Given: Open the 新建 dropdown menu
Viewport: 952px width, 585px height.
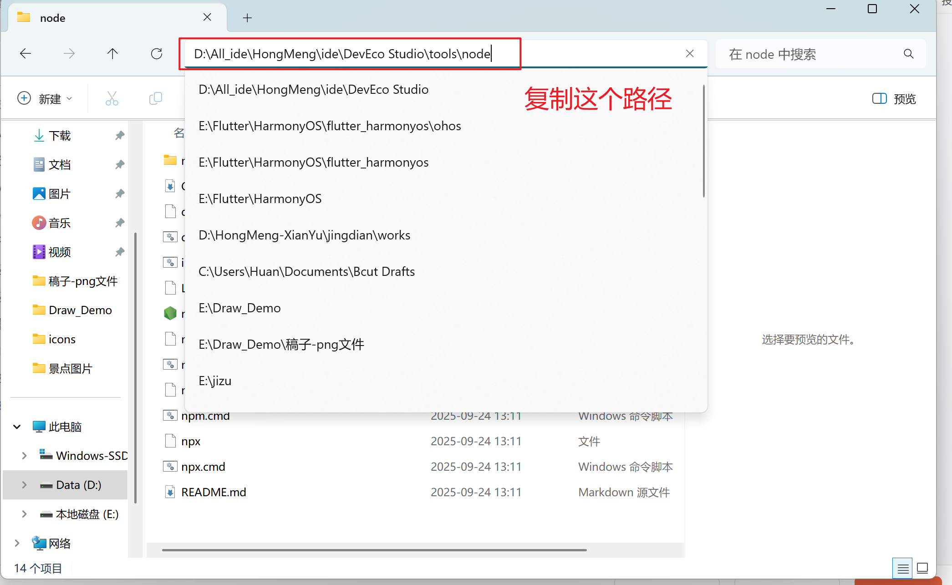Looking at the screenshot, I should [45, 98].
